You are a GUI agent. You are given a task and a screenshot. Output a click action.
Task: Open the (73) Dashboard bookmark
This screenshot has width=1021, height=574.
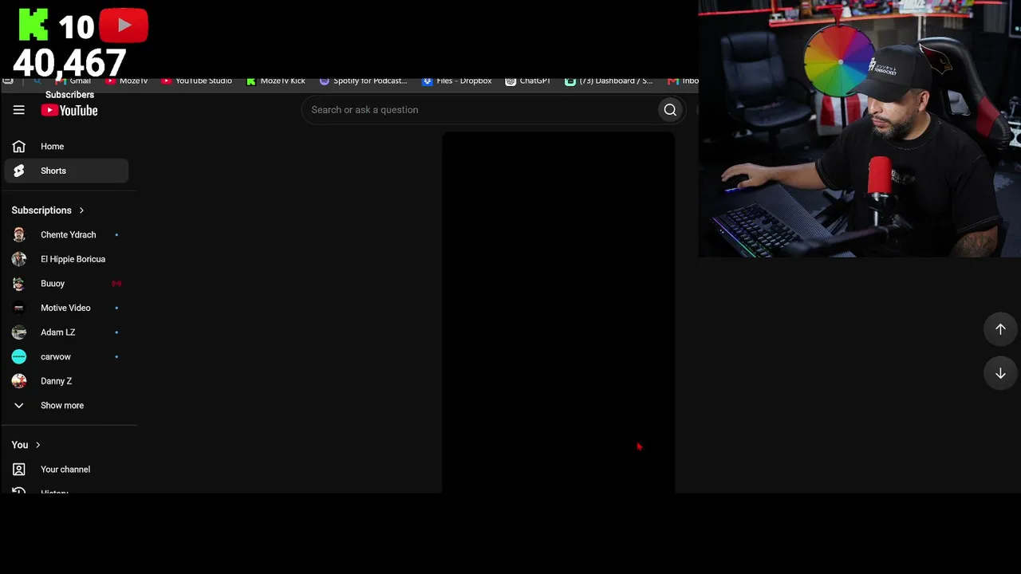coord(609,81)
